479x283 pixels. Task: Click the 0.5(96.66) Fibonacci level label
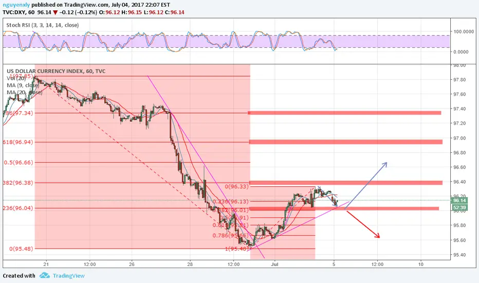pos(19,162)
